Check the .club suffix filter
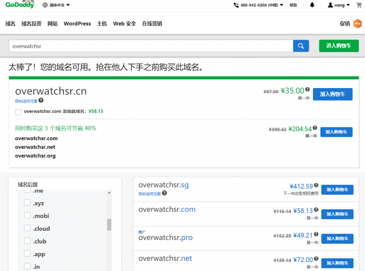The width and height of the screenshot is (365, 271). coord(27,240)
